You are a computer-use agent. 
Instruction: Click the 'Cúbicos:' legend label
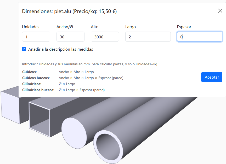pos(29,72)
